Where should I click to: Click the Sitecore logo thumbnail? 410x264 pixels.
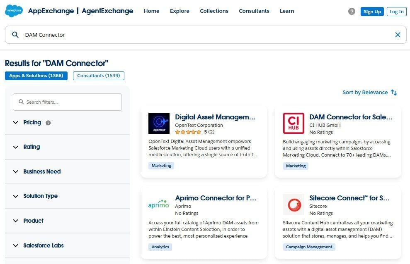293,204
